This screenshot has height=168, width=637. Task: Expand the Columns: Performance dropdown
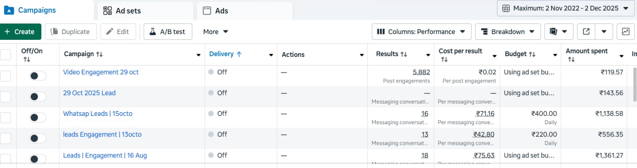[421, 32]
